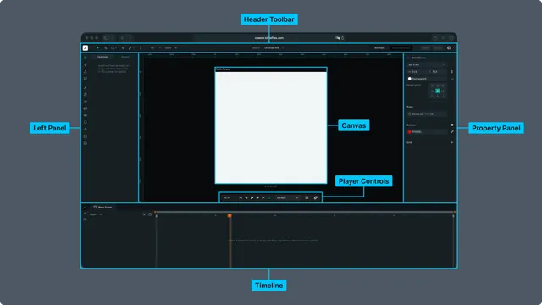Click the rightmost icon in Layers header row

pyautogui.click(x=150, y=214)
